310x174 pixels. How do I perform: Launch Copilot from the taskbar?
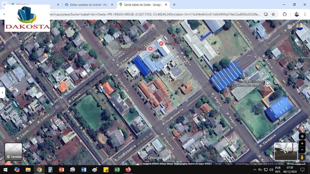17,170
